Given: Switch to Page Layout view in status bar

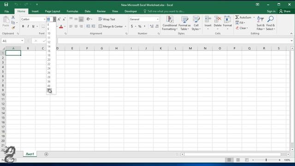Looking at the screenshot, I should click(238, 160).
